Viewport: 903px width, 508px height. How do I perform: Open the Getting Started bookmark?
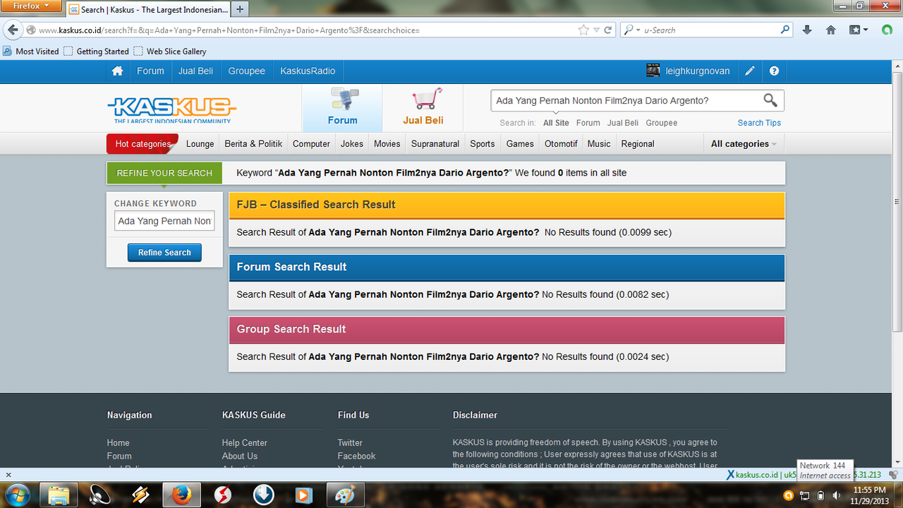click(97, 52)
